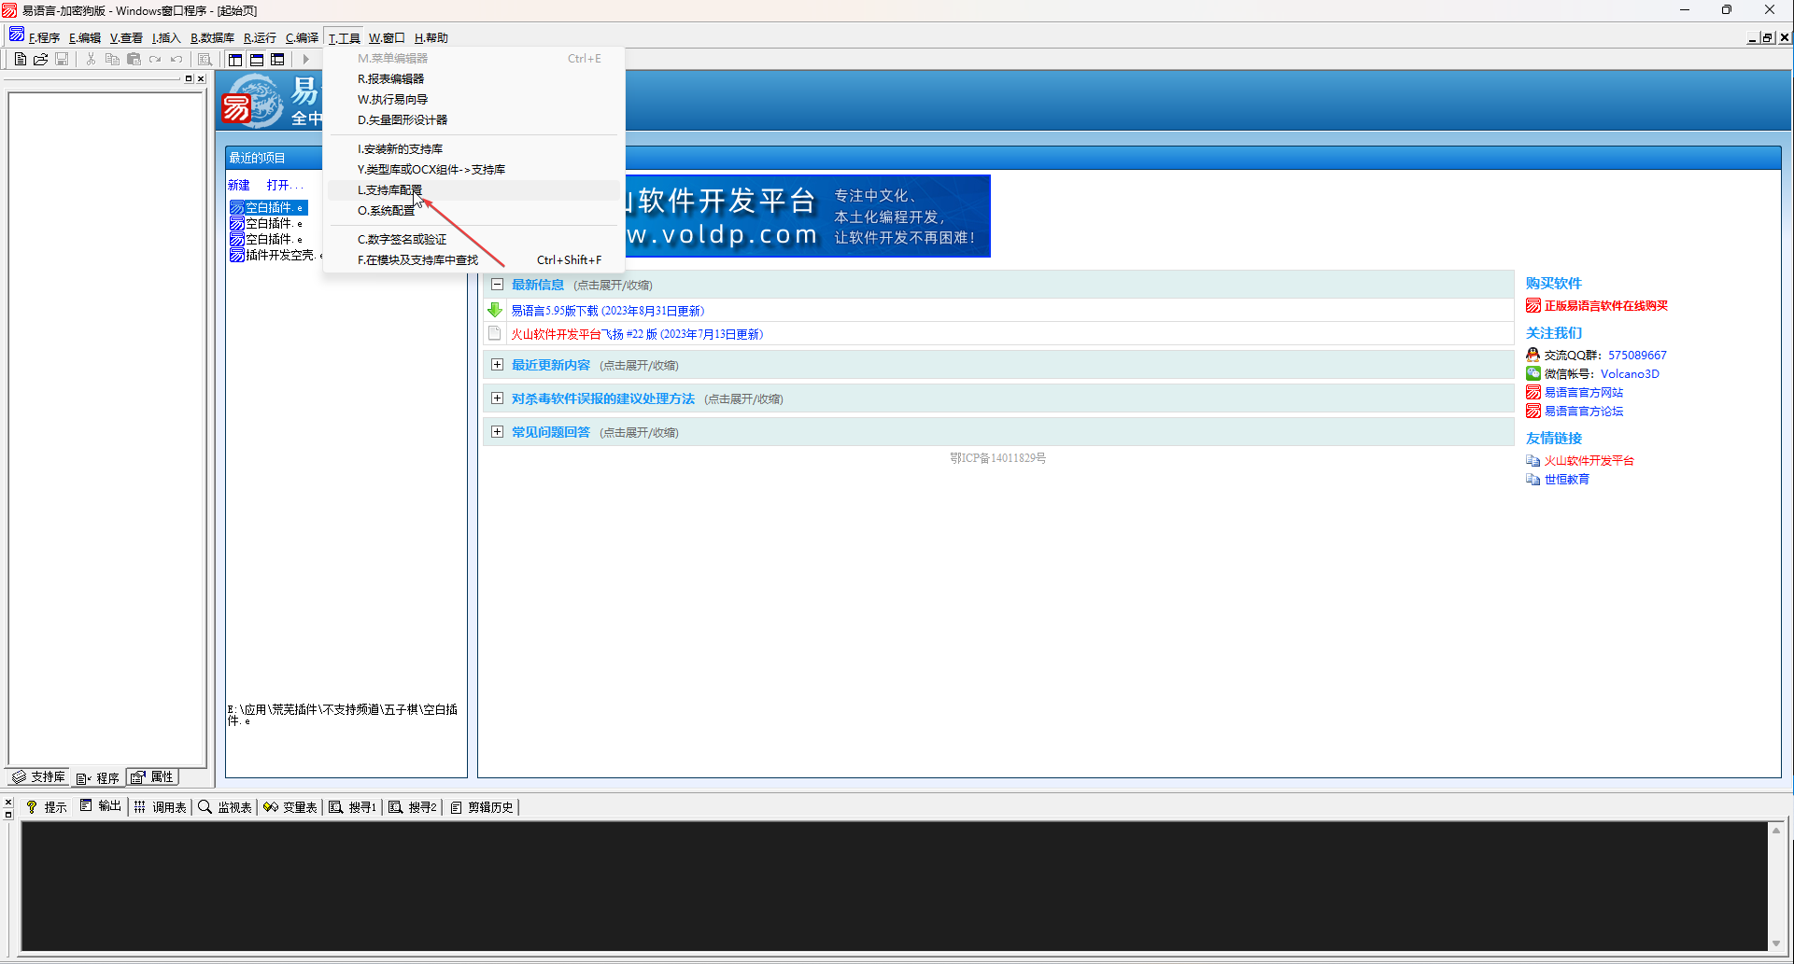Select L.支持库配置 menu entry

point(473,190)
